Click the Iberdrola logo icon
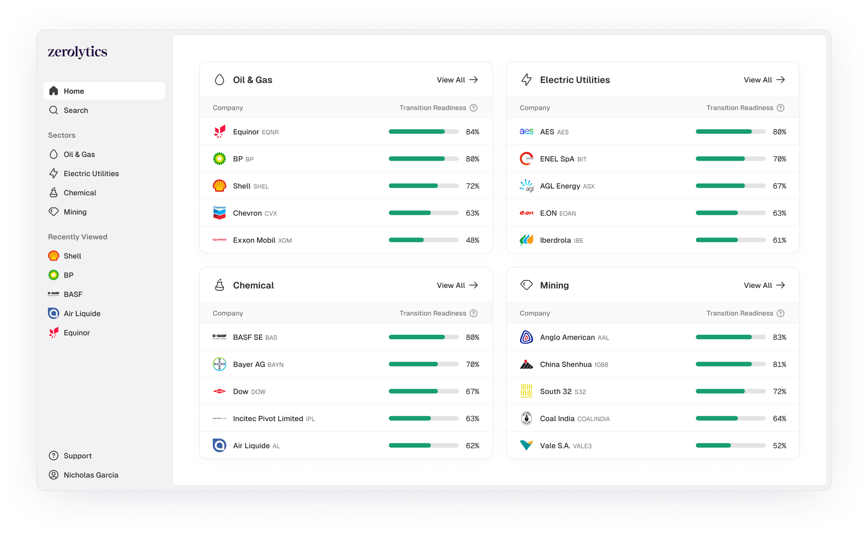Screen dimensions: 868x534 526,240
